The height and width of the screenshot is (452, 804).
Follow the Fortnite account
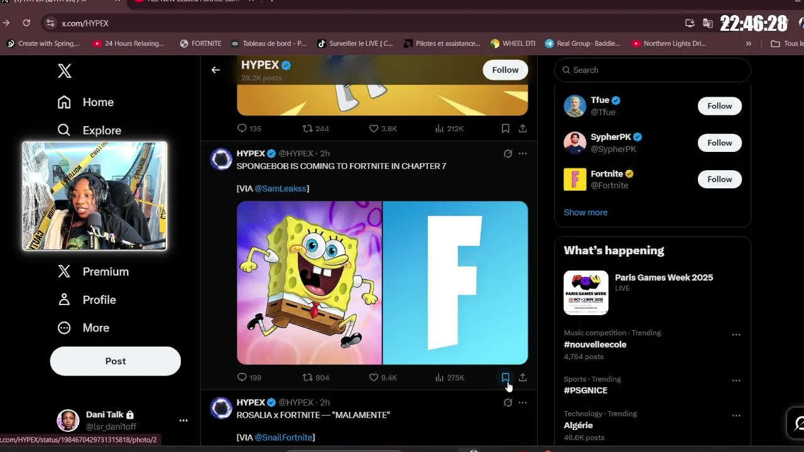719,179
